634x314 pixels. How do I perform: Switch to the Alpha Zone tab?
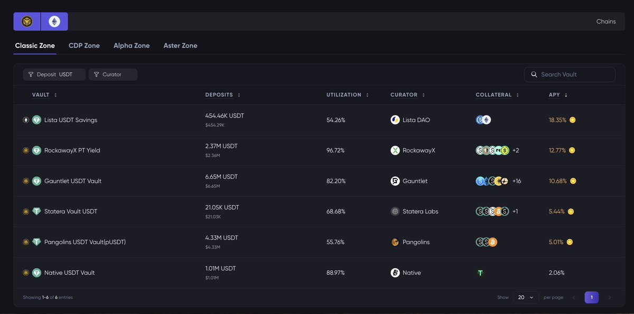[x=132, y=46]
